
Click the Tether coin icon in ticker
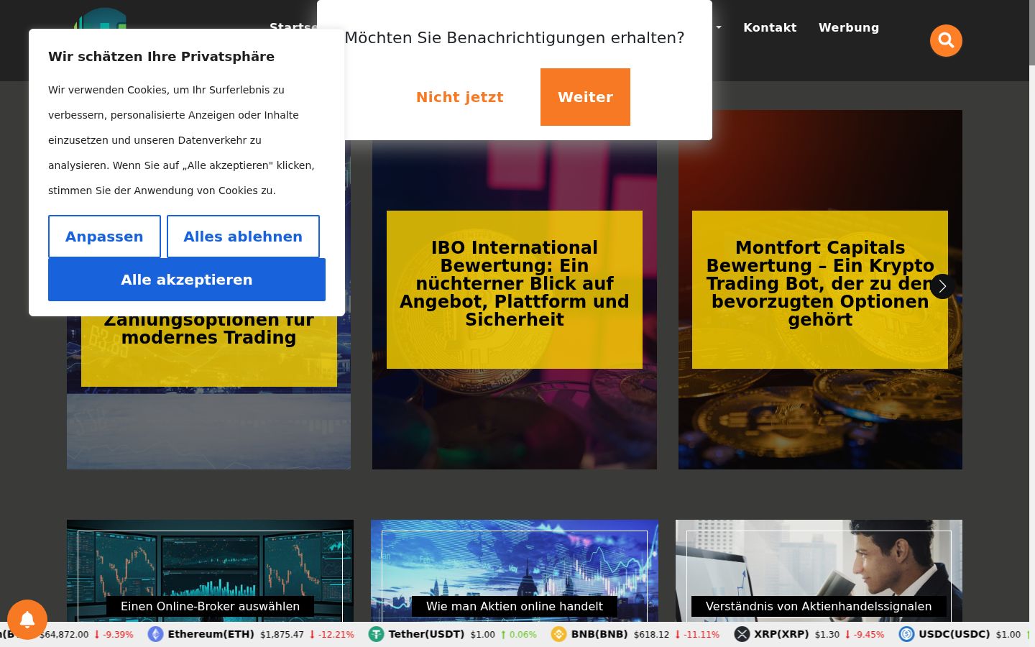click(x=377, y=634)
